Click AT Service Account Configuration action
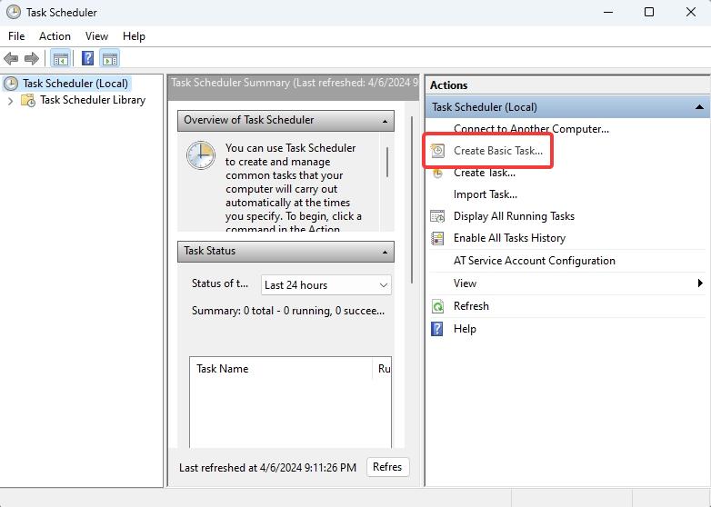 [534, 261]
